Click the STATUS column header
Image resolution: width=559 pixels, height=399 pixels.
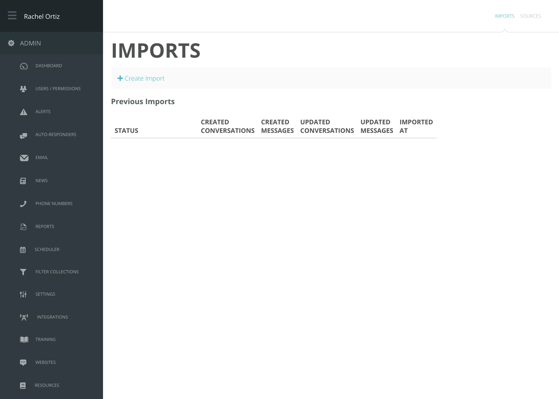point(127,130)
